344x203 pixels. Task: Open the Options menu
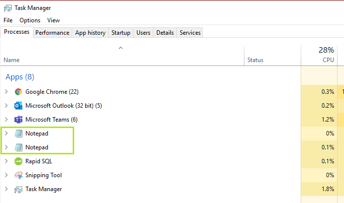(x=30, y=20)
